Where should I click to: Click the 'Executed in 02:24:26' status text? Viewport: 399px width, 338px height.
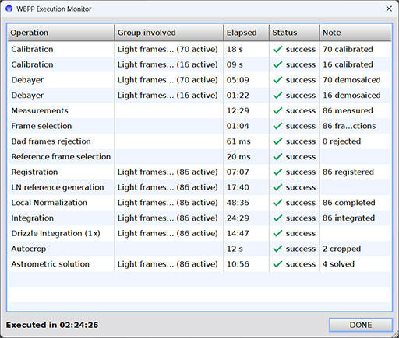click(52, 325)
